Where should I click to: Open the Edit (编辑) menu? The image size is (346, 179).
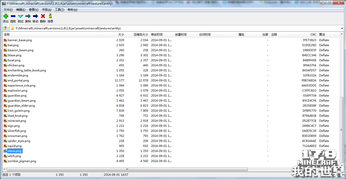click(x=21, y=10)
